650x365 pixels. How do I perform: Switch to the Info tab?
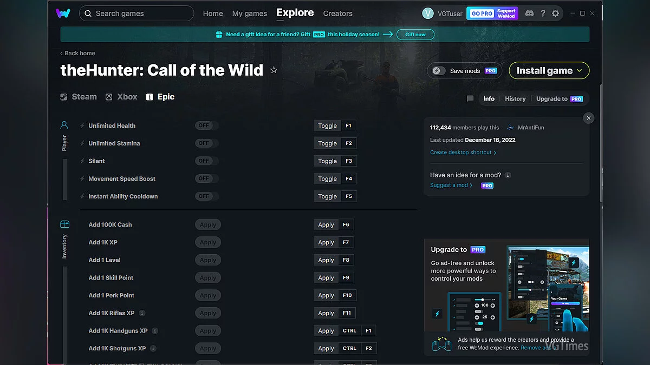click(x=489, y=99)
